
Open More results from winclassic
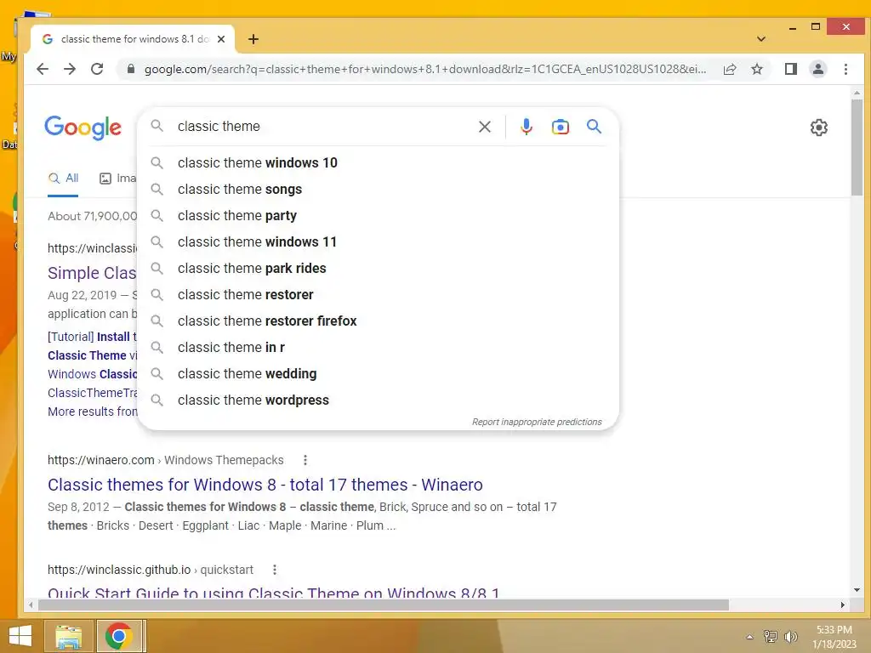[92, 412]
